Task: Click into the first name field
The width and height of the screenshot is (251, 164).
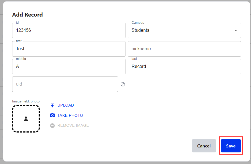Action: pyautogui.click(x=69, y=49)
